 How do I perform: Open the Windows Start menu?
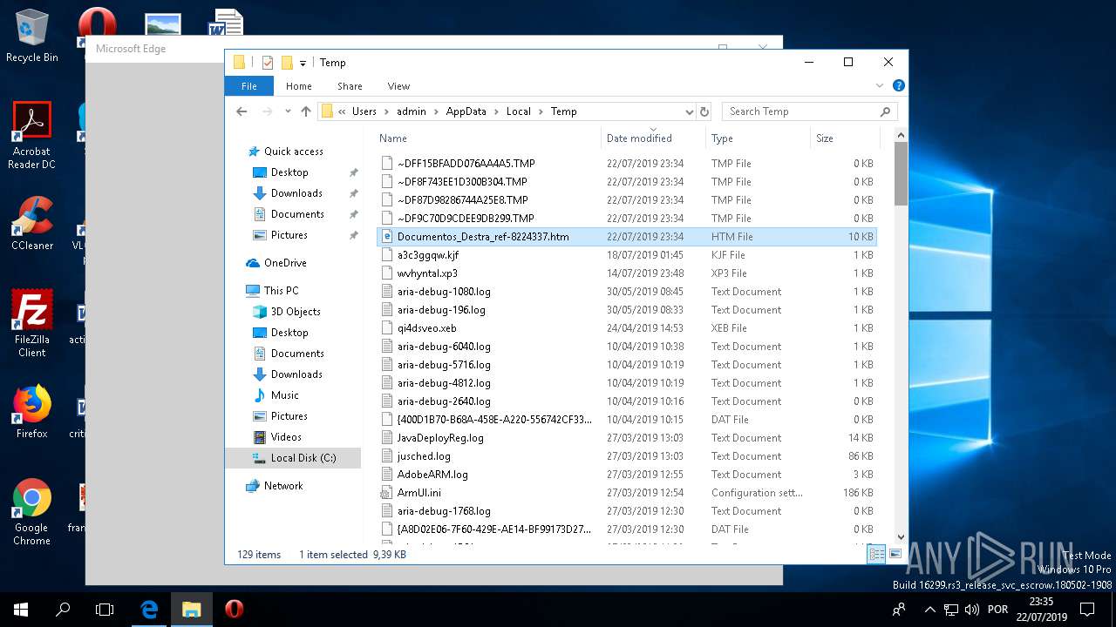point(21,610)
